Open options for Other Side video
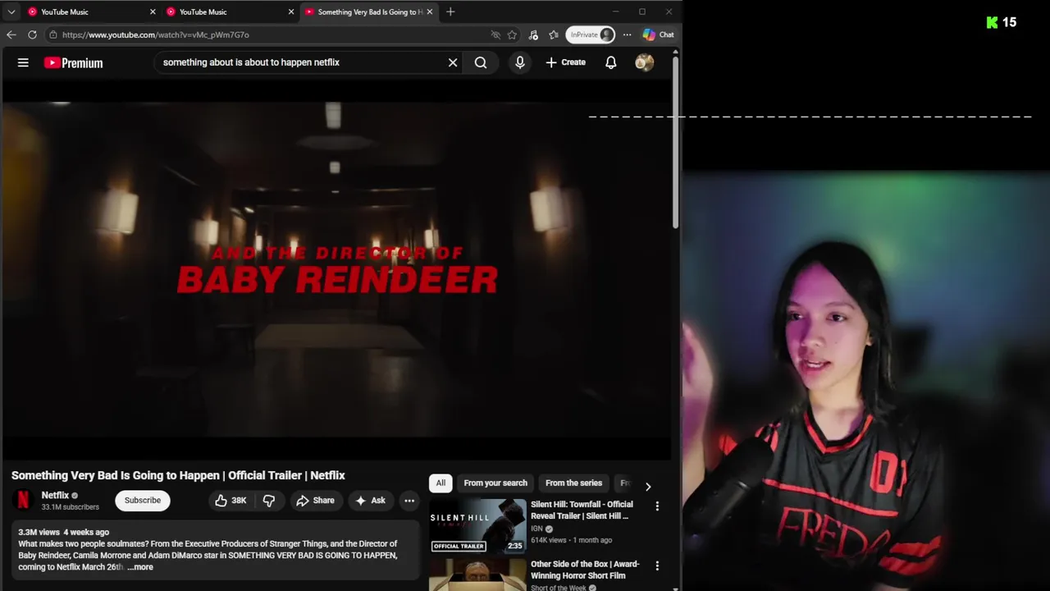The width and height of the screenshot is (1050, 591). pos(657,566)
